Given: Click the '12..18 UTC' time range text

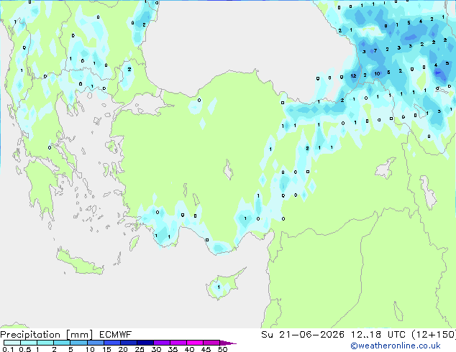Looking at the screenshot, I should click(x=378, y=335).
